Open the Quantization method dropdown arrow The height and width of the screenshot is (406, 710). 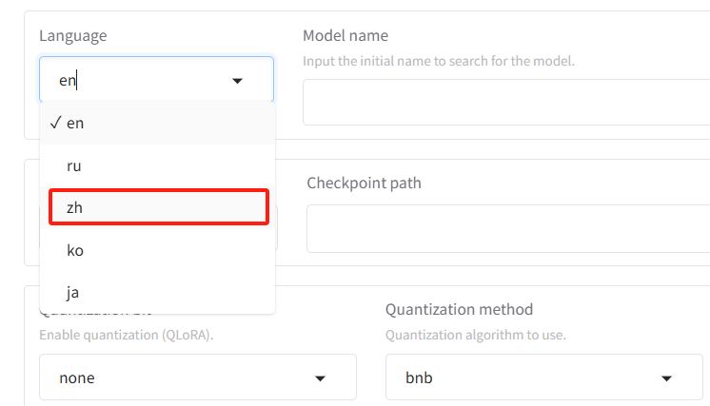666,378
